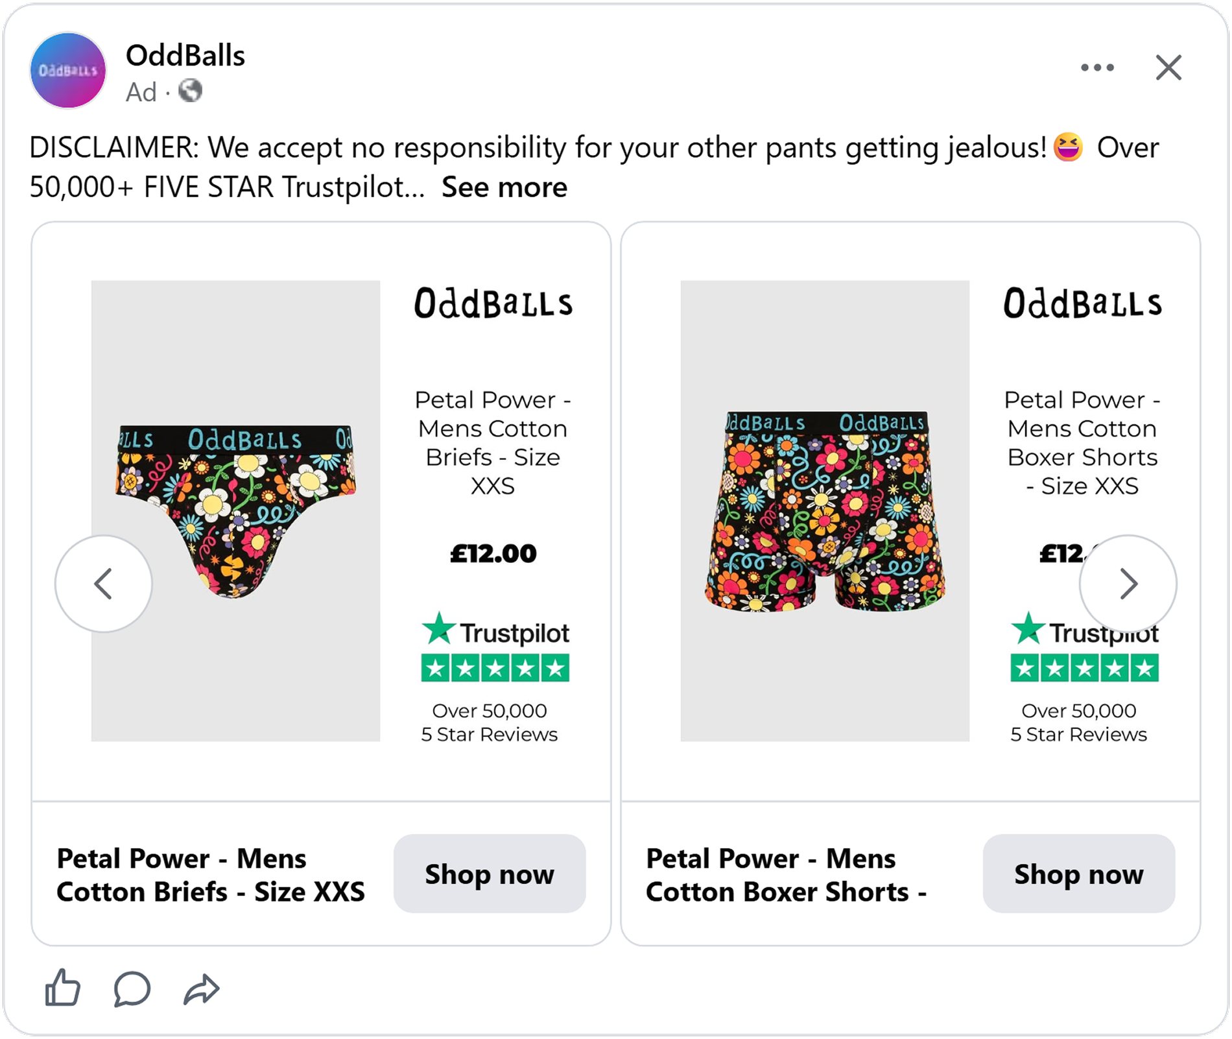
Task: Expand ad text with See more
Action: [x=504, y=187]
